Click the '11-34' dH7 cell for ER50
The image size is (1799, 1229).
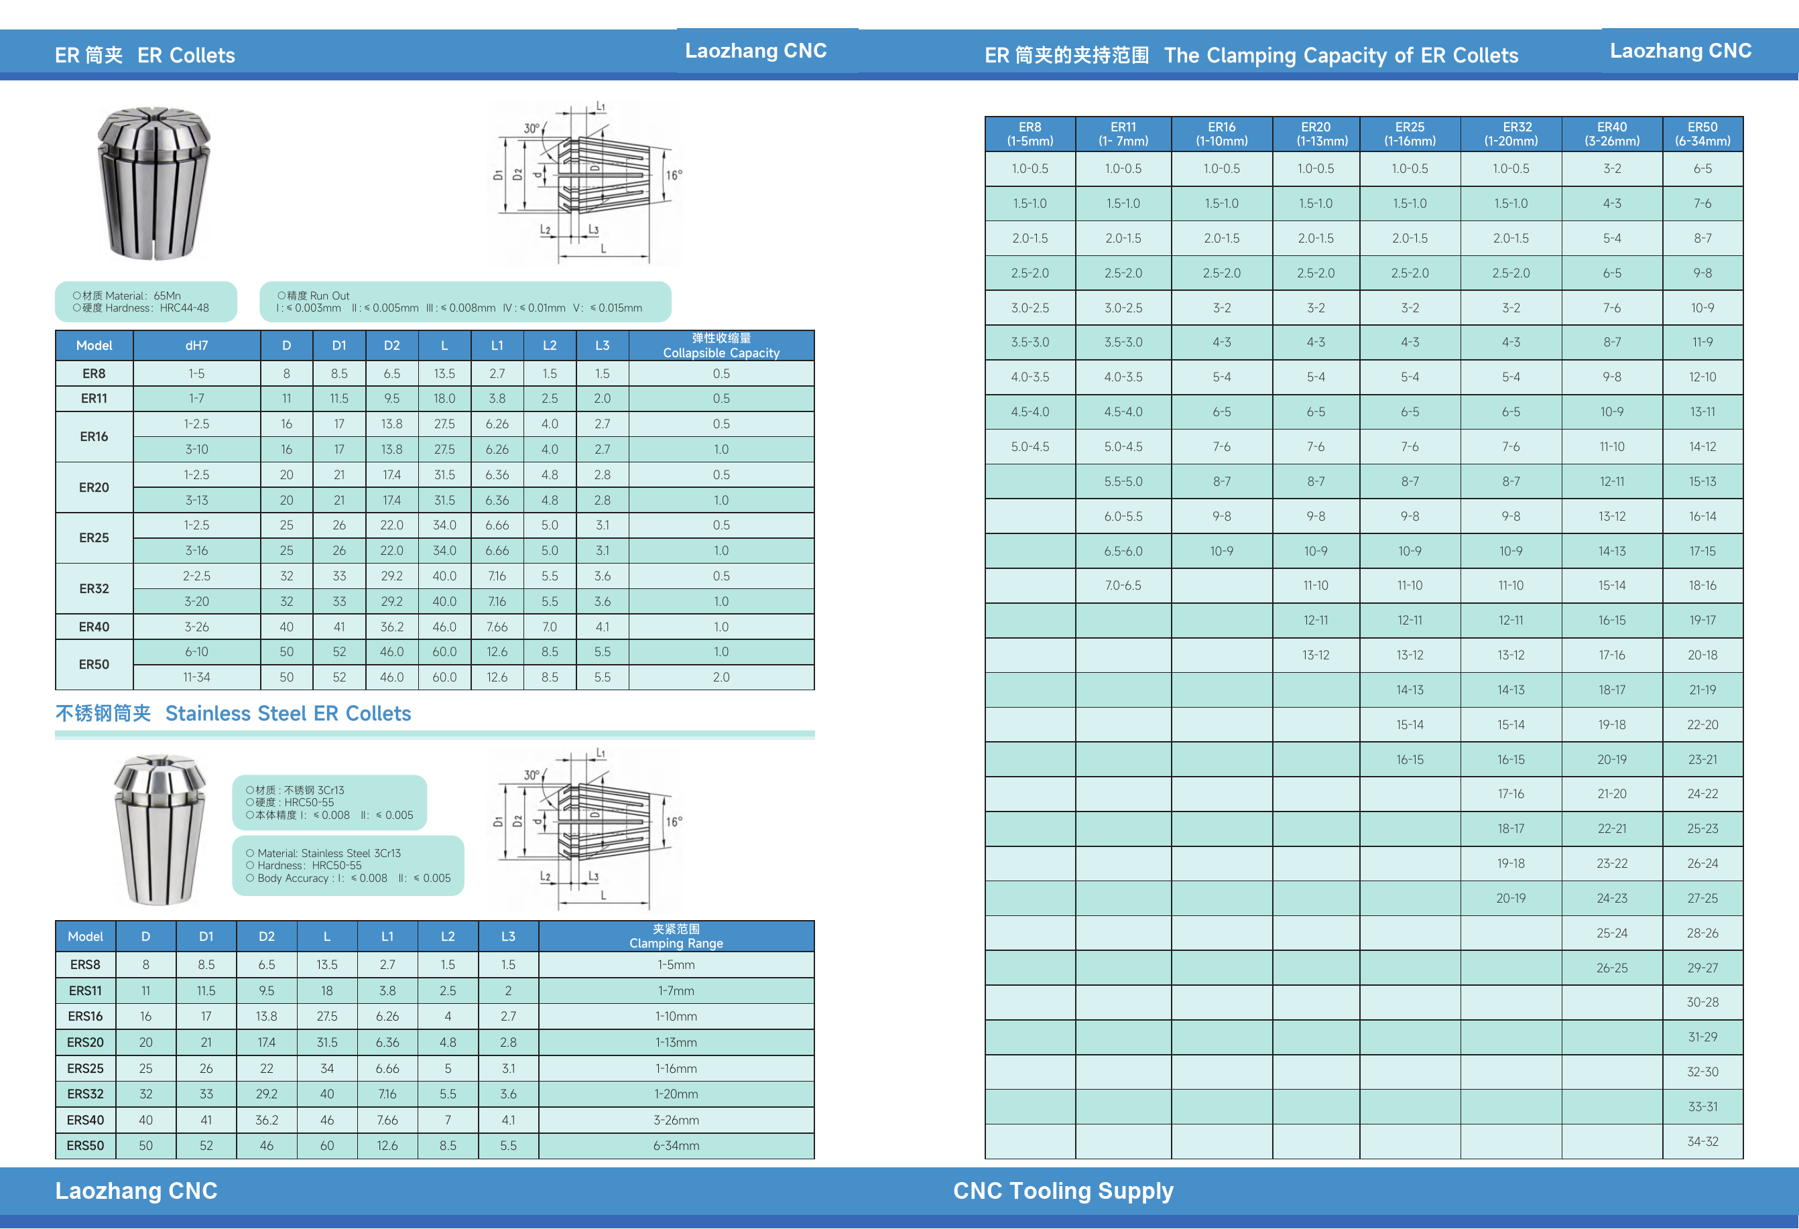pyautogui.click(x=196, y=677)
